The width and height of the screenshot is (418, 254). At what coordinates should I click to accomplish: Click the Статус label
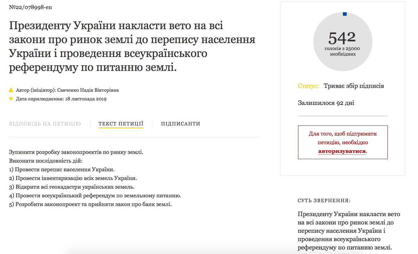click(x=308, y=86)
